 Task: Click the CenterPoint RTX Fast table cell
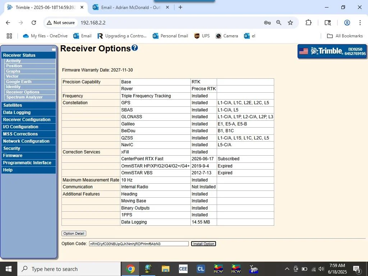pos(155,159)
